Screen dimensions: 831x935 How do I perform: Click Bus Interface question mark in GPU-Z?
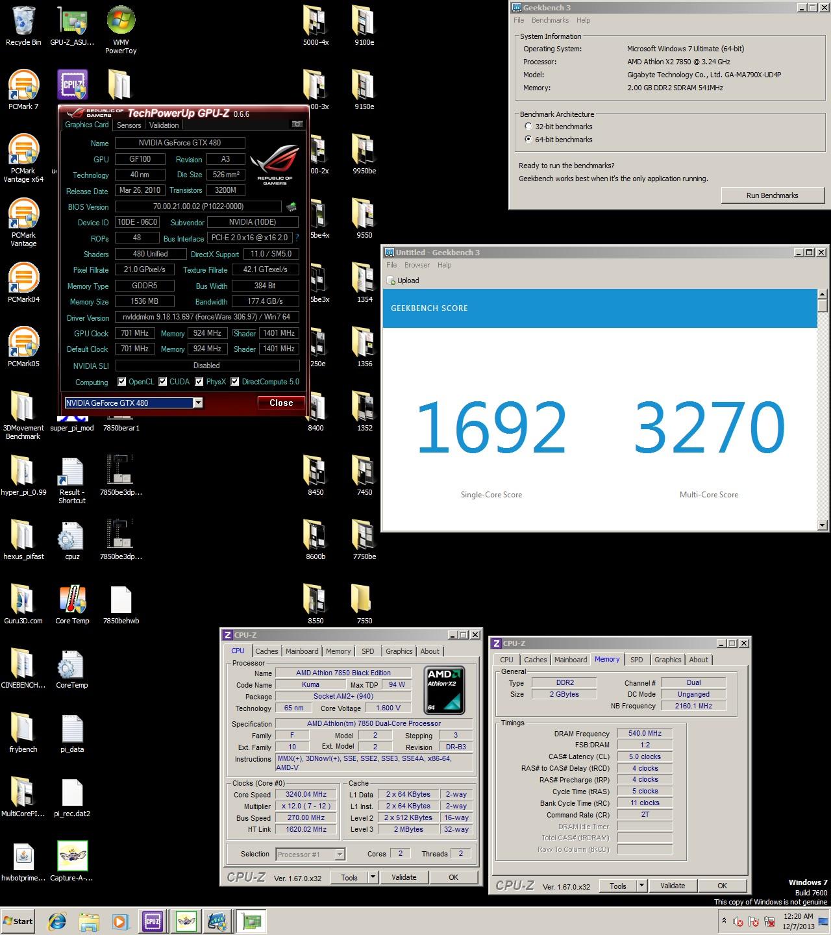297,238
